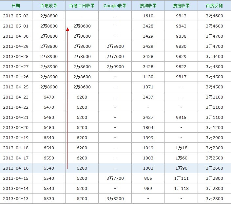Click 搜狗收录 value 1610
The width and height of the screenshot is (231, 204).
pos(148,16)
